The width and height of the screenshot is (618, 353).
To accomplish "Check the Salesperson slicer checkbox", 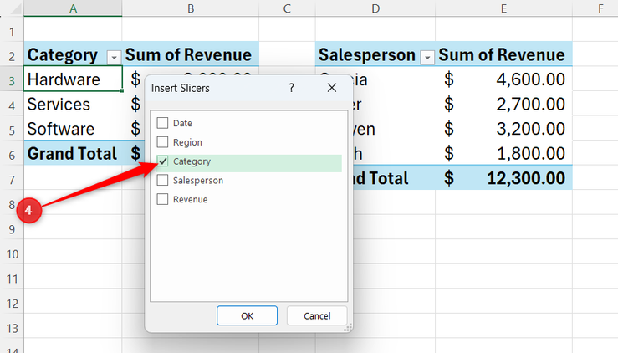I will pos(162,180).
